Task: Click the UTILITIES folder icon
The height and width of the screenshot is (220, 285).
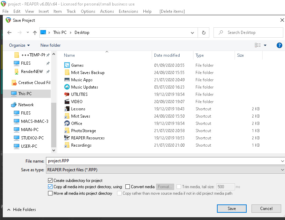Action: (67, 94)
